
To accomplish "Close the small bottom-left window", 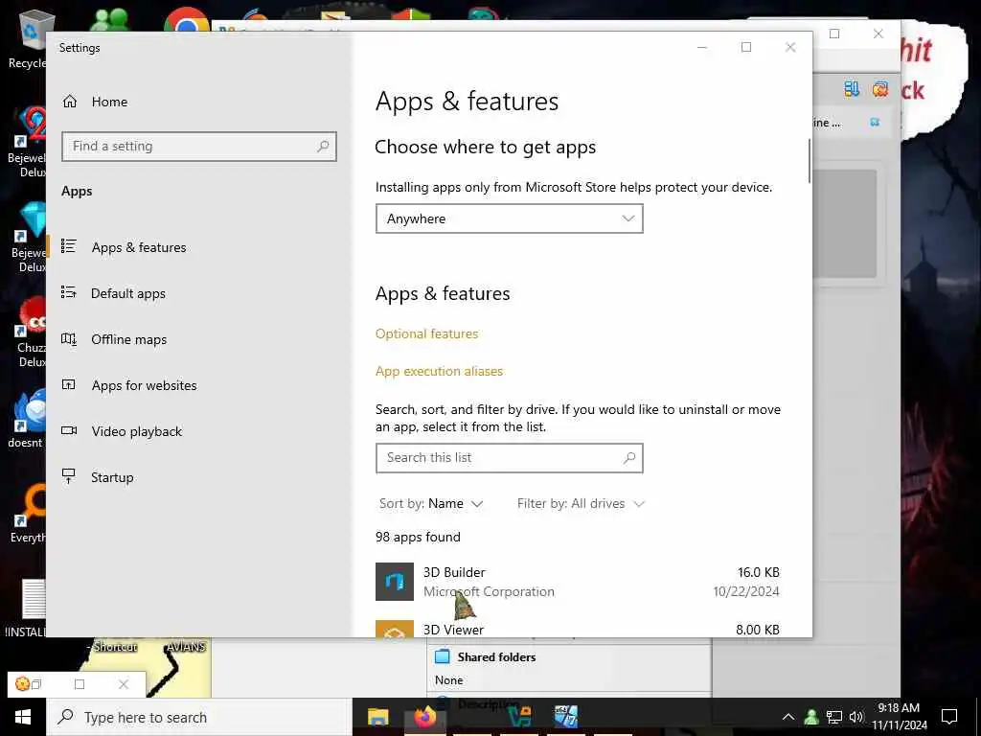I will [124, 684].
